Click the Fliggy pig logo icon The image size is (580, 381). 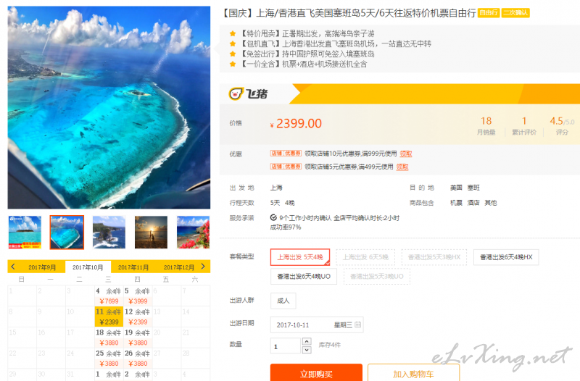[236, 94]
